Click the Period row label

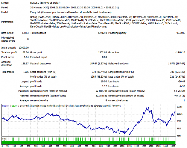(x=5, y=7)
